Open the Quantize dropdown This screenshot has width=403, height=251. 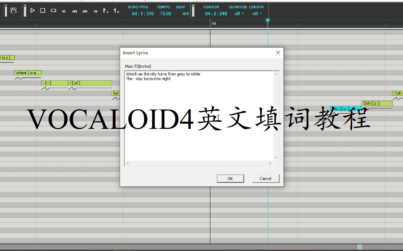point(239,14)
